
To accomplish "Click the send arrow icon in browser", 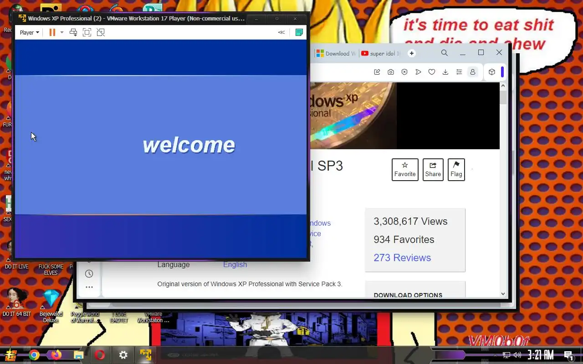I will tap(418, 72).
